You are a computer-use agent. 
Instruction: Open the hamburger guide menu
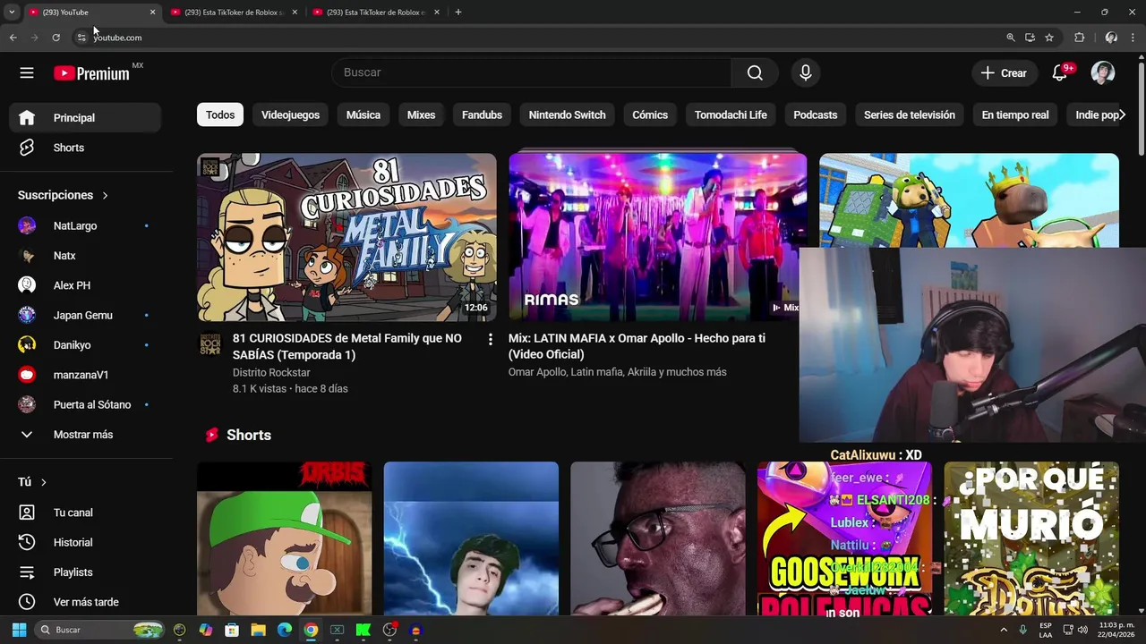(x=27, y=72)
